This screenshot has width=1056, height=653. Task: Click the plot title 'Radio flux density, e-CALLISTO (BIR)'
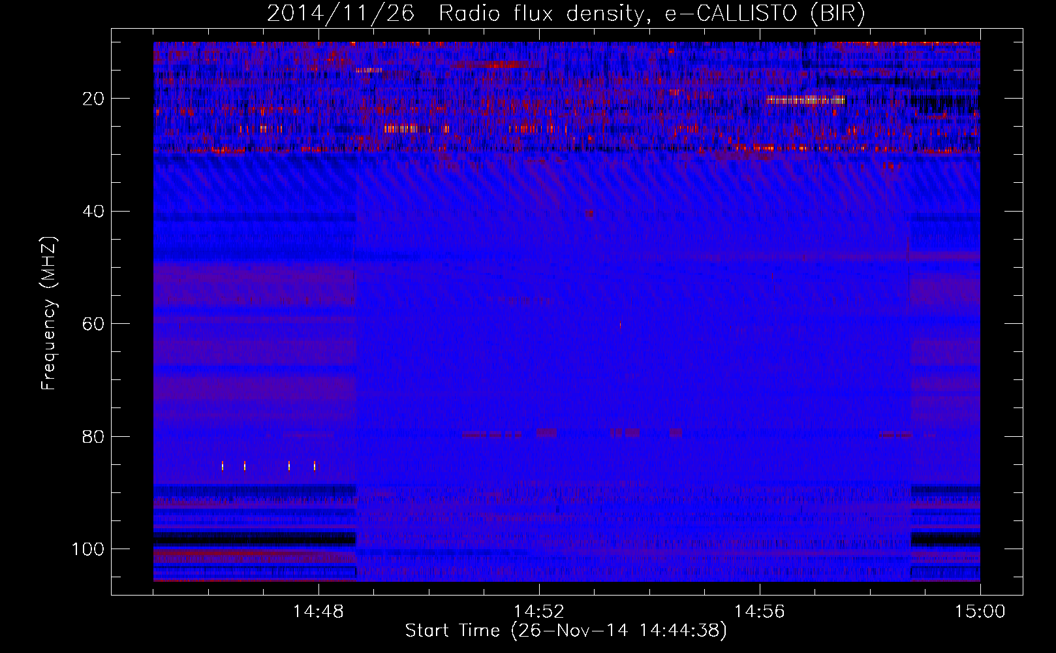[x=651, y=14]
